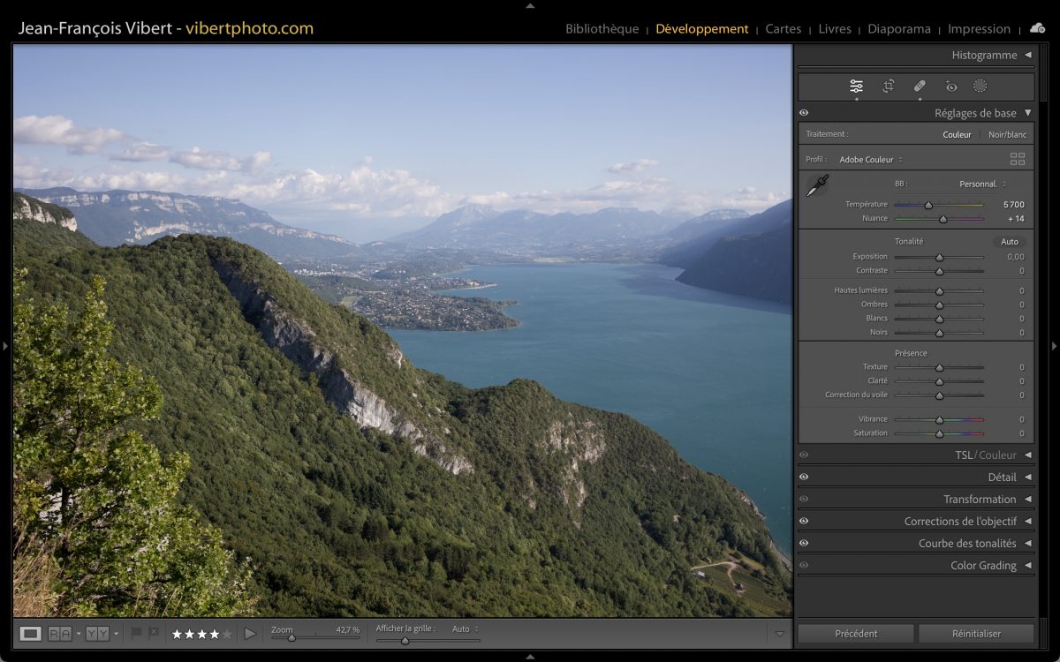Viewport: 1060px width, 662px height.
Task: Open the Red Eye correction tool
Action: tap(950, 87)
